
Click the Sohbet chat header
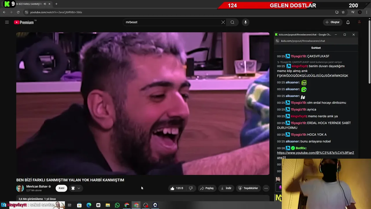316,48
